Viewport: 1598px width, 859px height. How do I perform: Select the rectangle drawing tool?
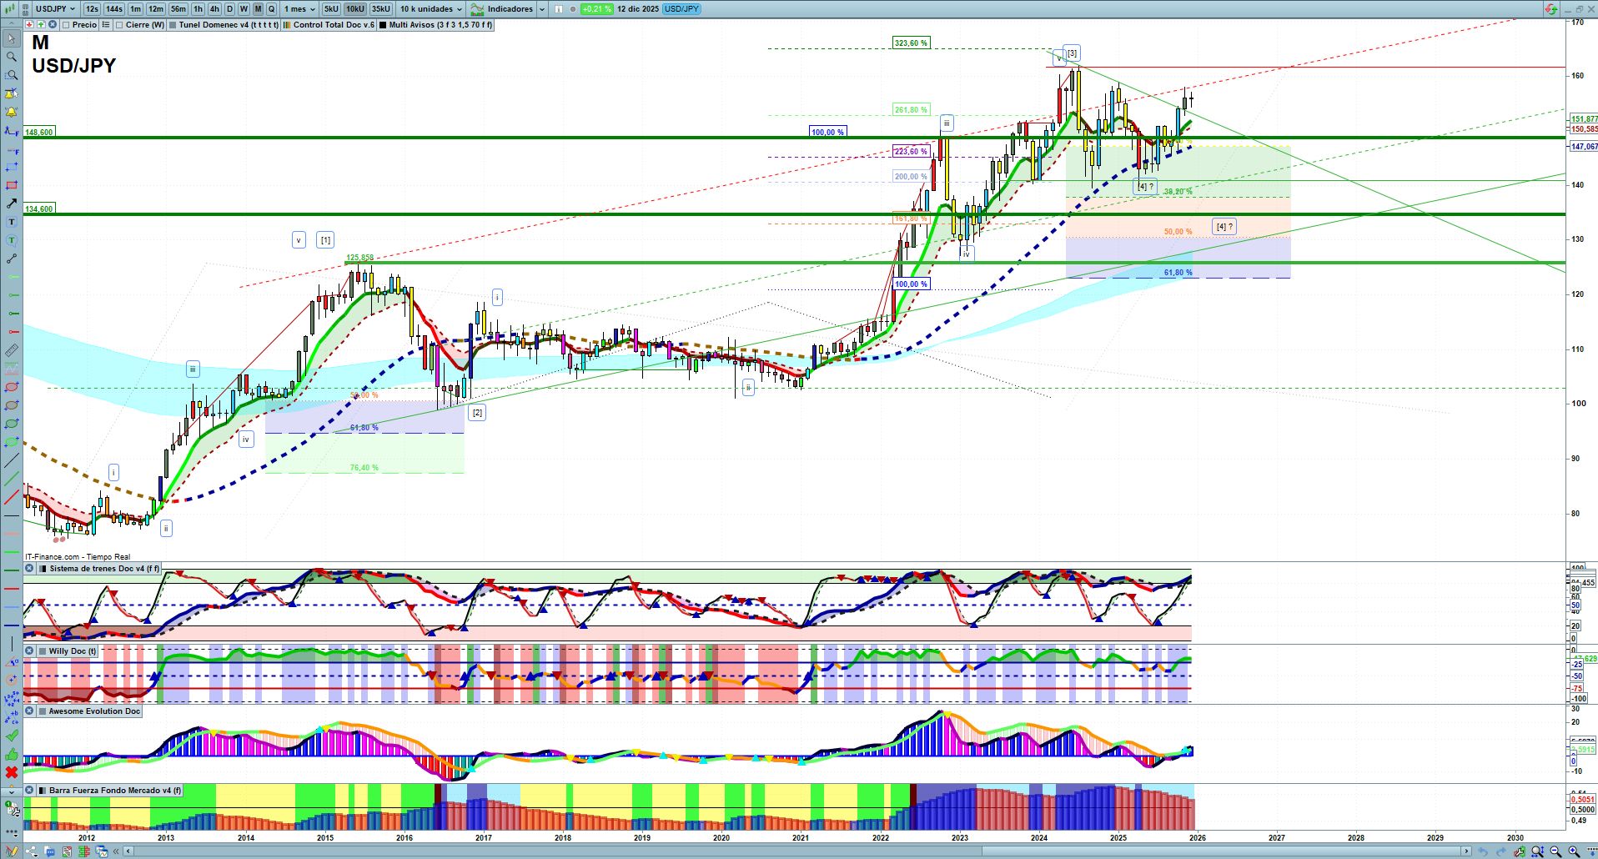(x=12, y=185)
